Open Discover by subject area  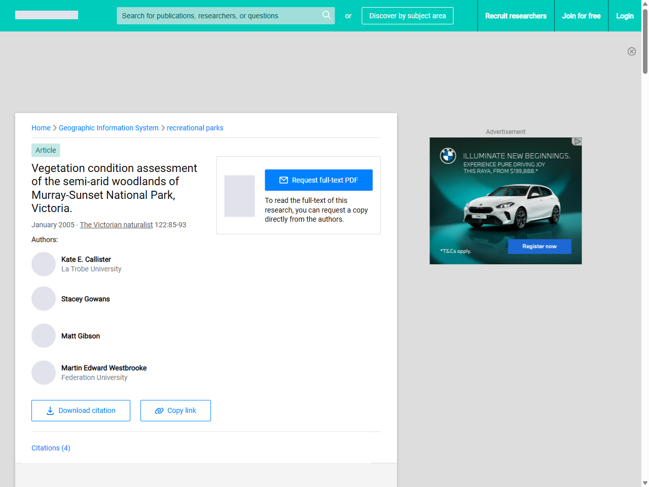(407, 16)
